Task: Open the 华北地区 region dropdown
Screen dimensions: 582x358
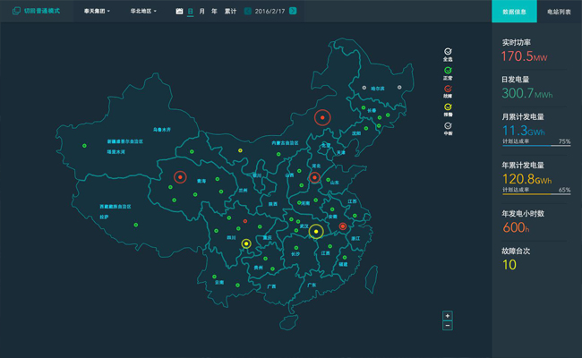Action: (143, 11)
